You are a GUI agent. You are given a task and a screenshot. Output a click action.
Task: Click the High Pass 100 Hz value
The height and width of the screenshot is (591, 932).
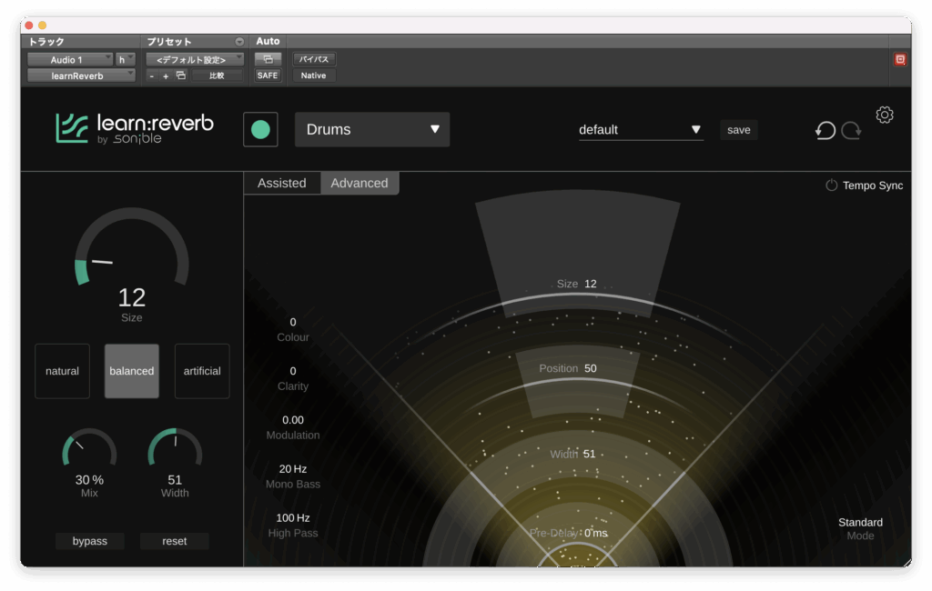click(293, 518)
